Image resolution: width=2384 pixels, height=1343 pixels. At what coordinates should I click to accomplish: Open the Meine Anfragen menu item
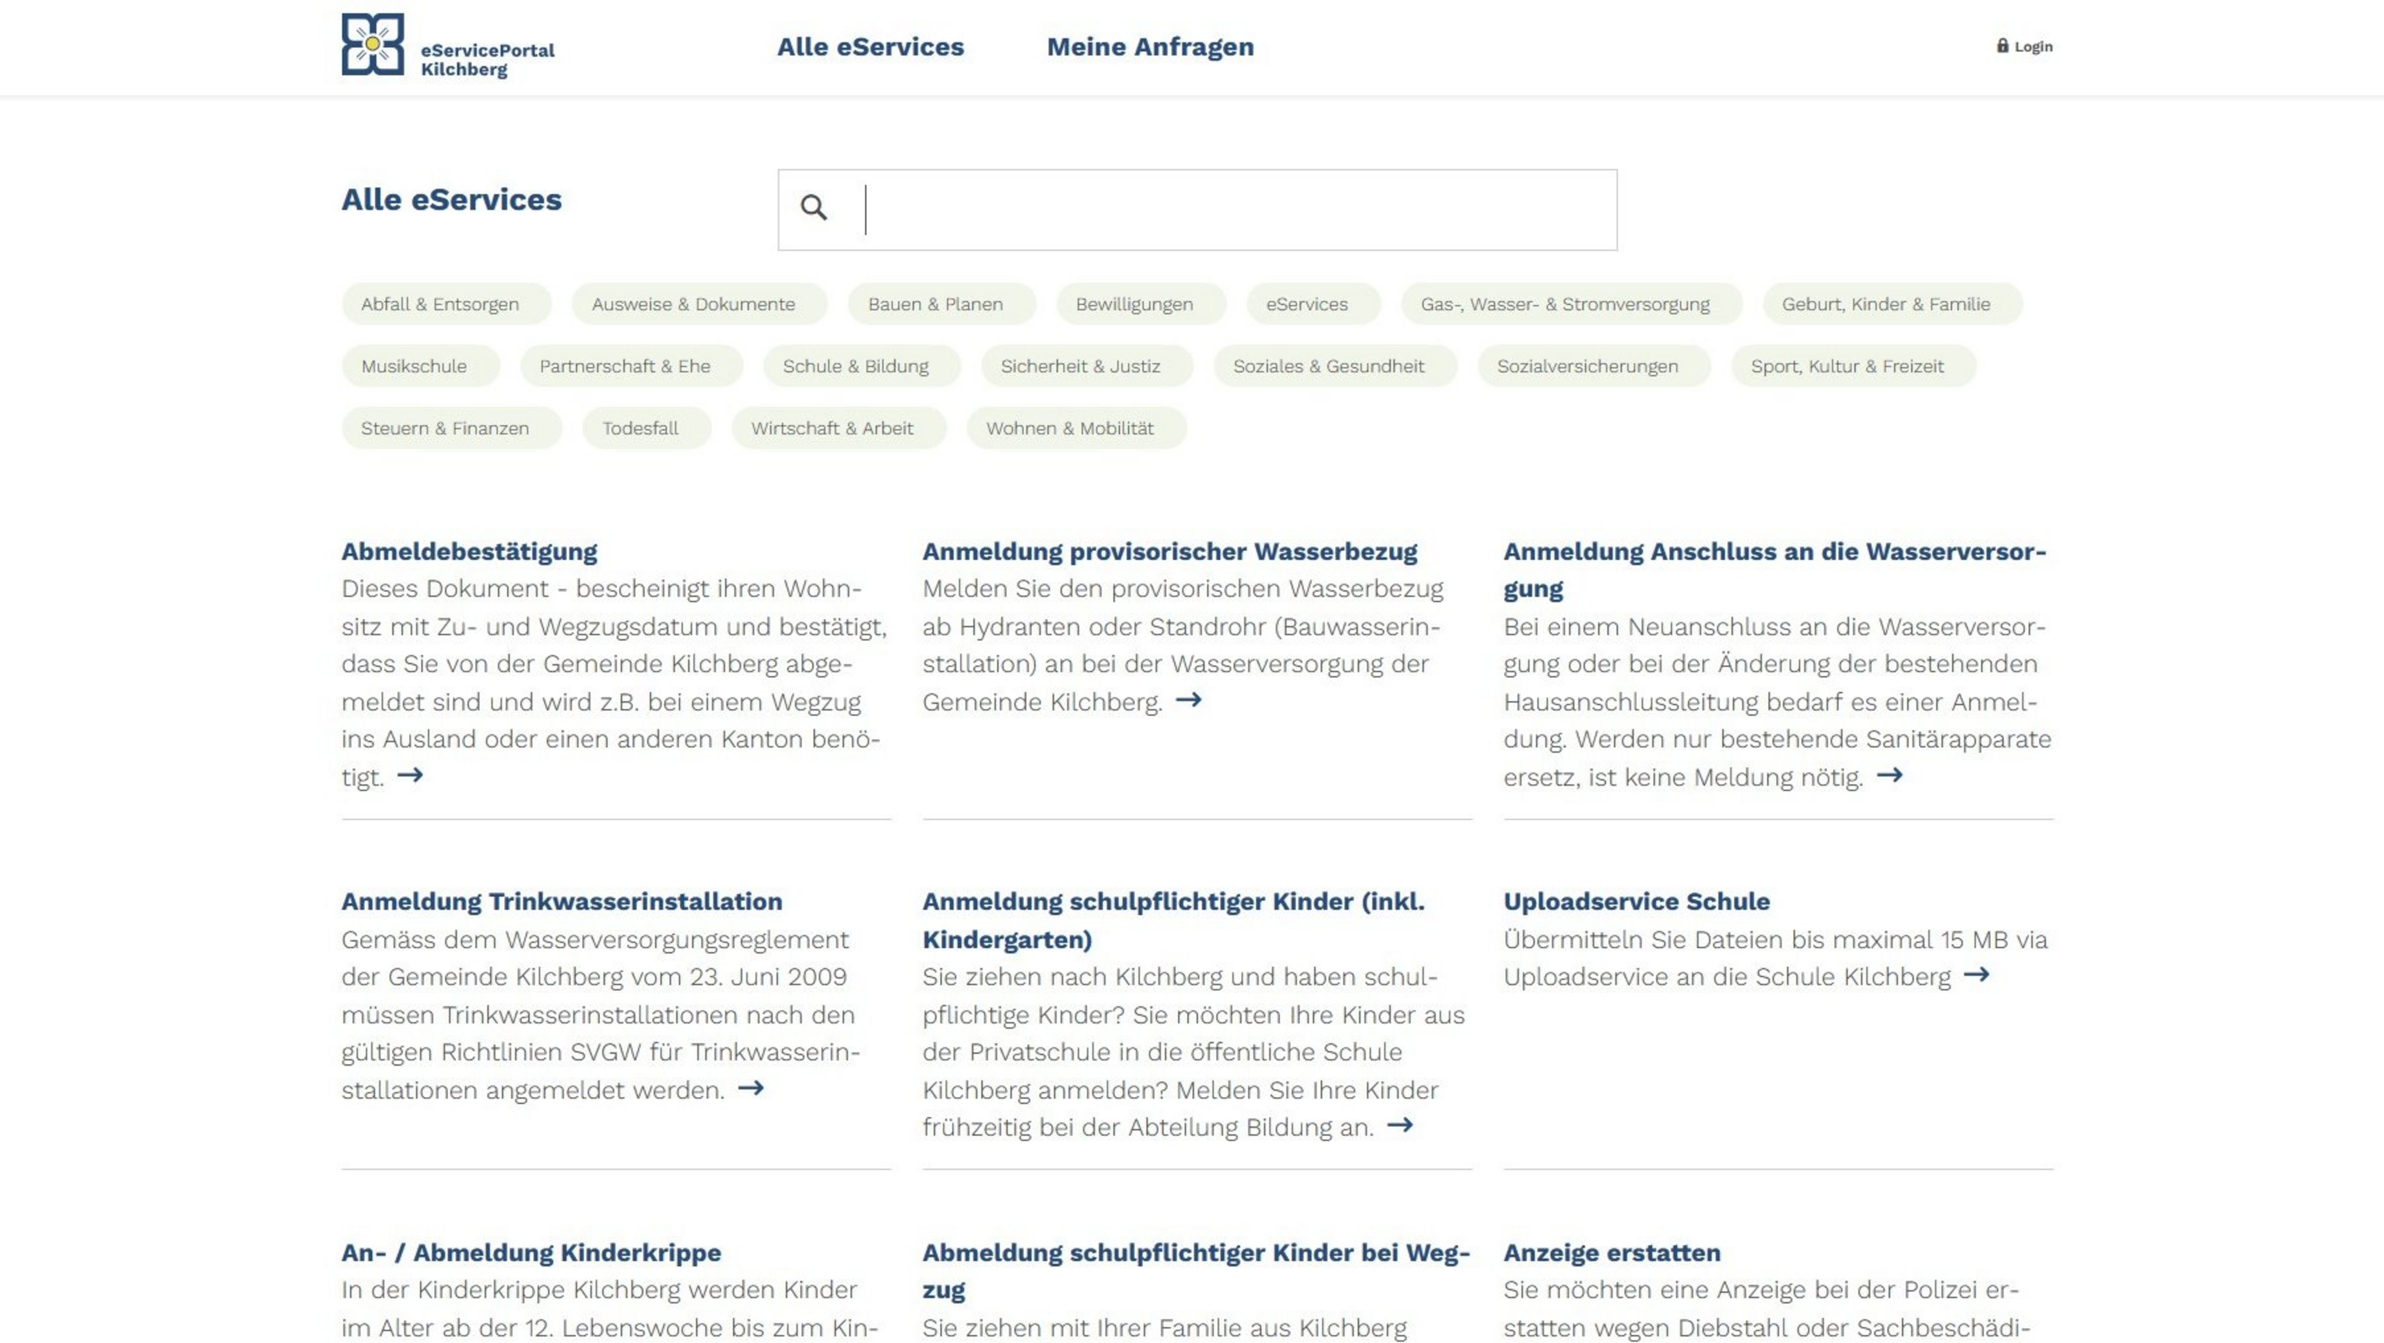click(1150, 46)
